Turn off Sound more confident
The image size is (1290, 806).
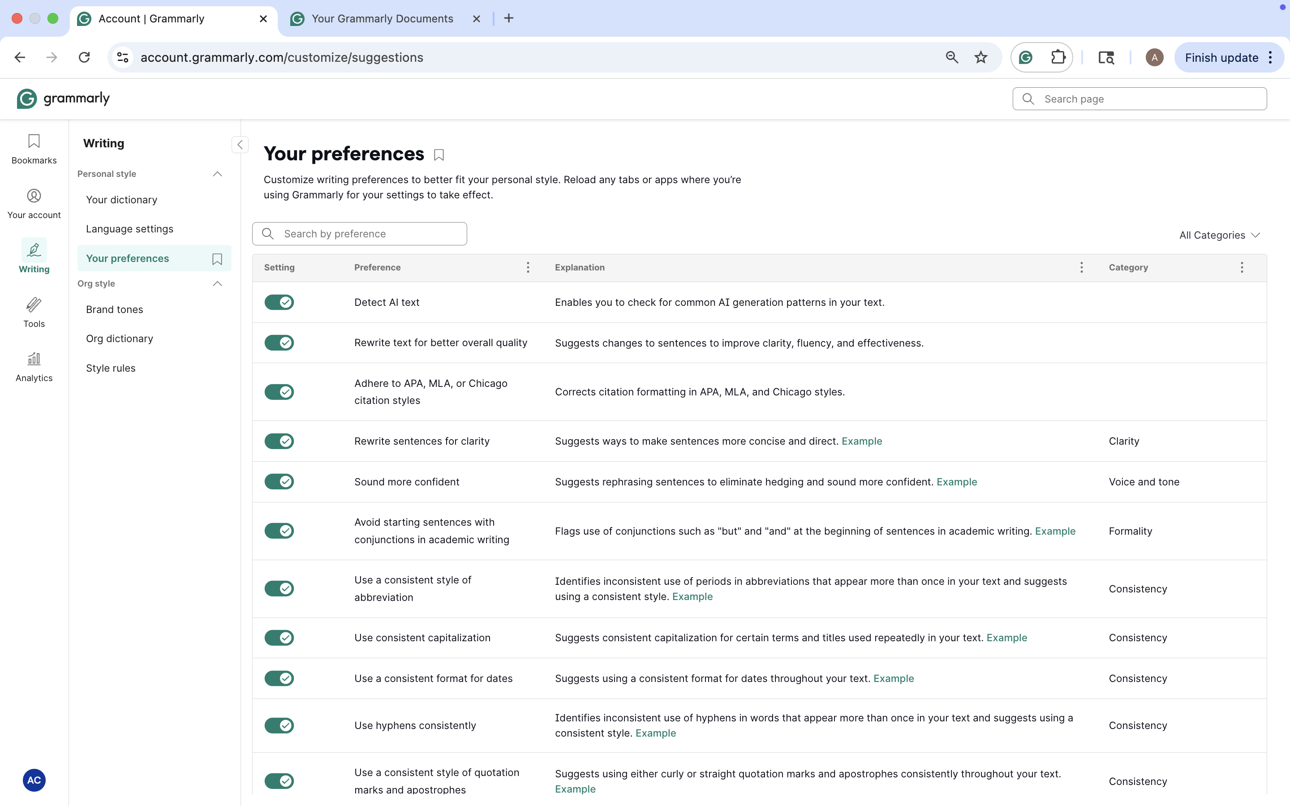[x=279, y=481]
